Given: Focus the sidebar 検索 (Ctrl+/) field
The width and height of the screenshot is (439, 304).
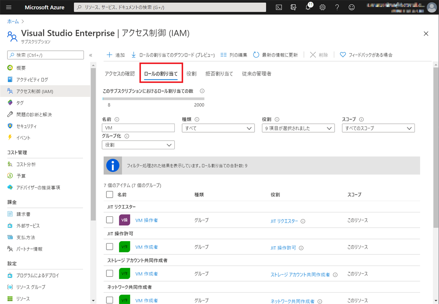Looking at the screenshot, I should pyautogui.click(x=45, y=55).
